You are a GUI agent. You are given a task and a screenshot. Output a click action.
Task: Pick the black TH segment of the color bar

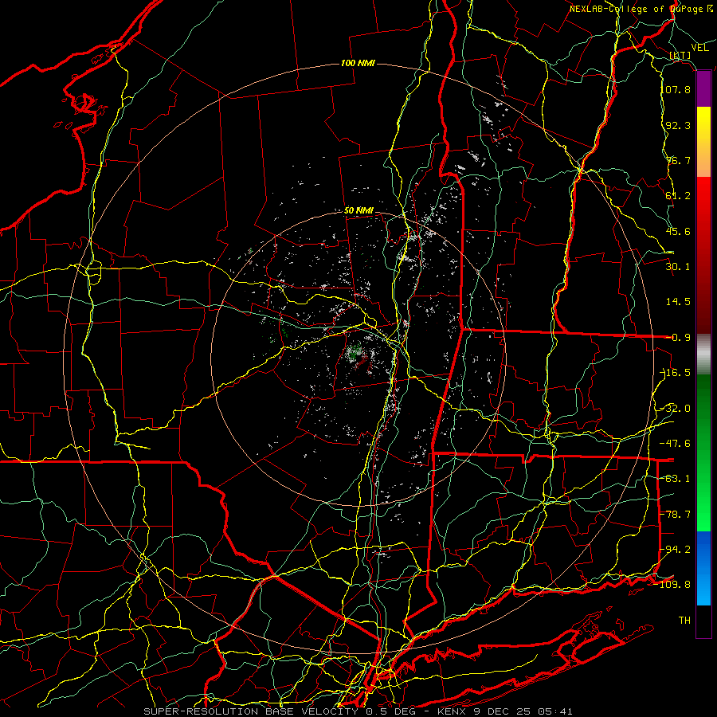coord(703,621)
